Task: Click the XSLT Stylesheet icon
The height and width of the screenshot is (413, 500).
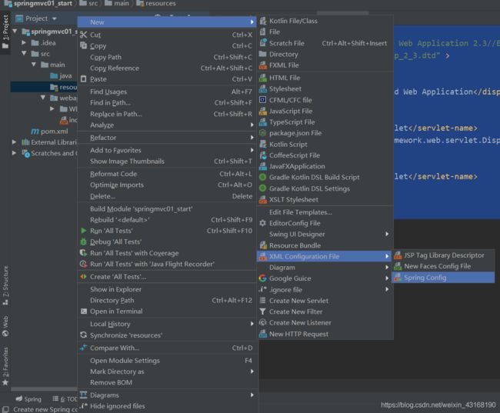Action: (x=263, y=200)
